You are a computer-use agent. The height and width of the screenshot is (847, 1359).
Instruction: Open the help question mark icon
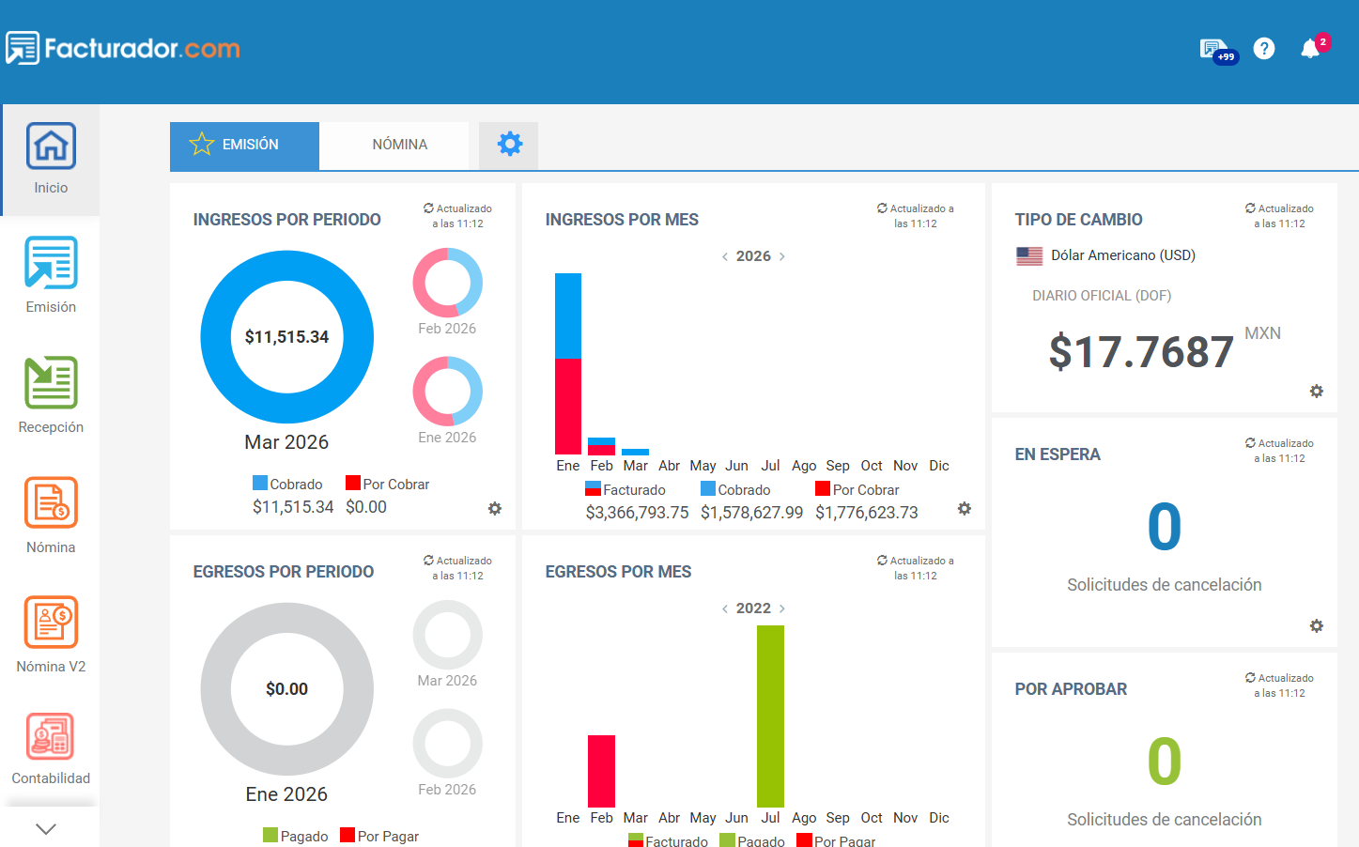pyautogui.click(x=1264, y=49)
